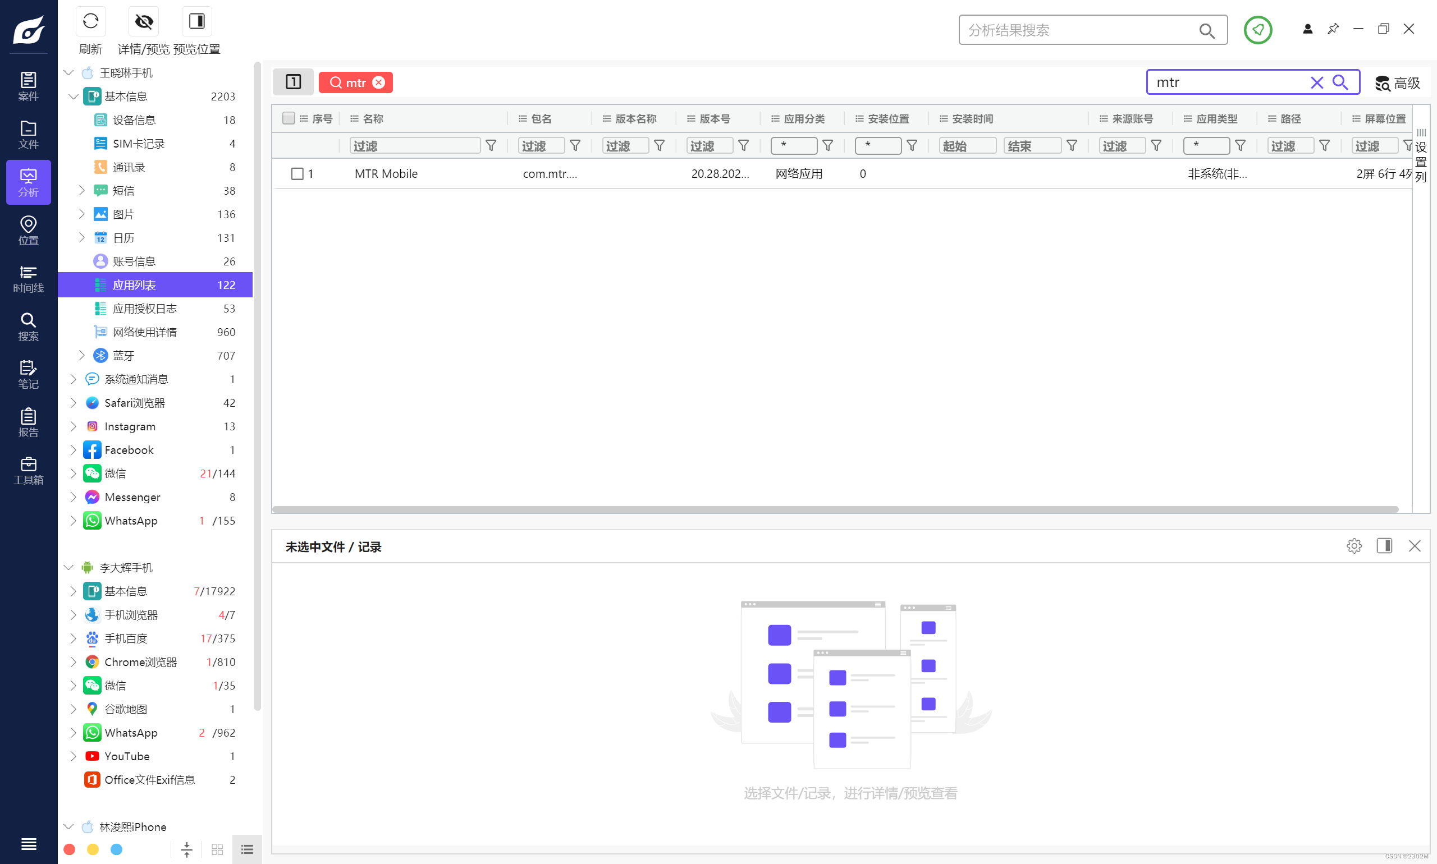
Task: Open the Report (报告) sidebar section
Action: [x=28, y=422]
